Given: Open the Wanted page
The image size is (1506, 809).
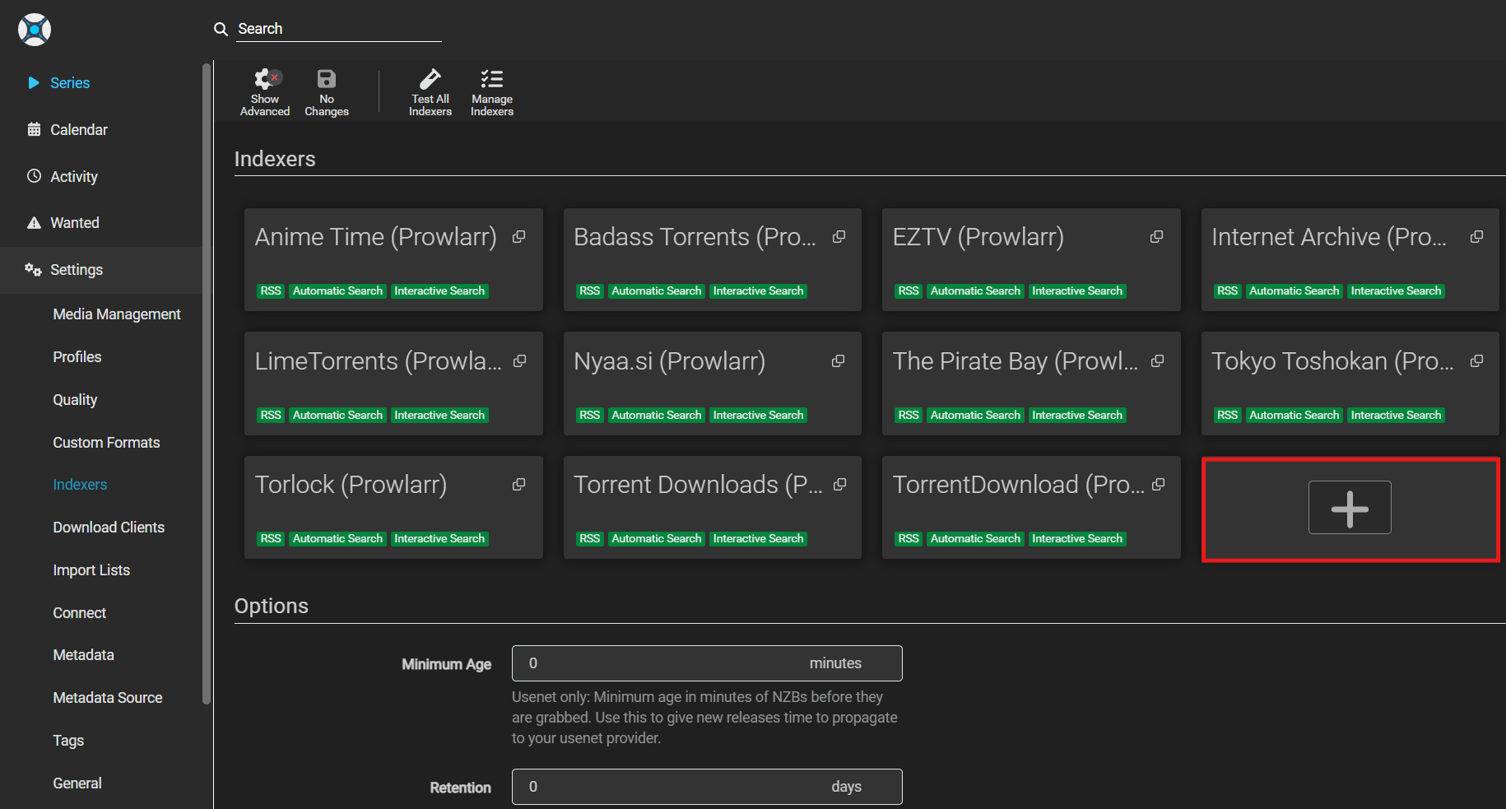Looking at the screenshot, I should [x=75, y=223].
